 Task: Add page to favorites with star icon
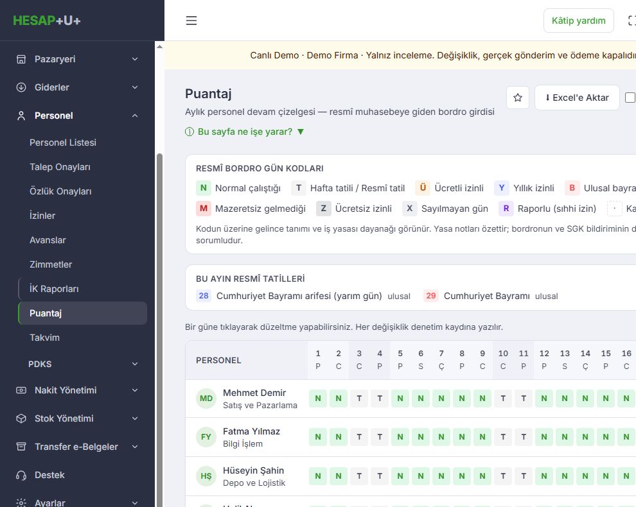pyautogui.click(x=518, y=98)
